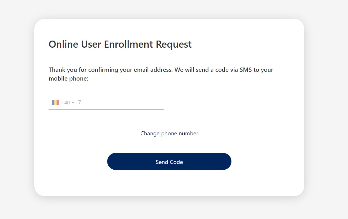Click the underline beneath the phone input

click(x=106, y=109)
